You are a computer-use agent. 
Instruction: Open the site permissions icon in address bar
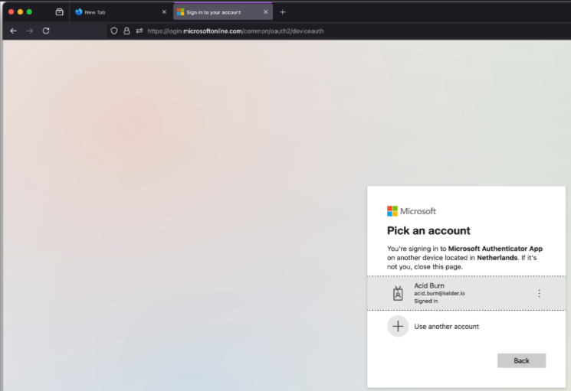139,31
